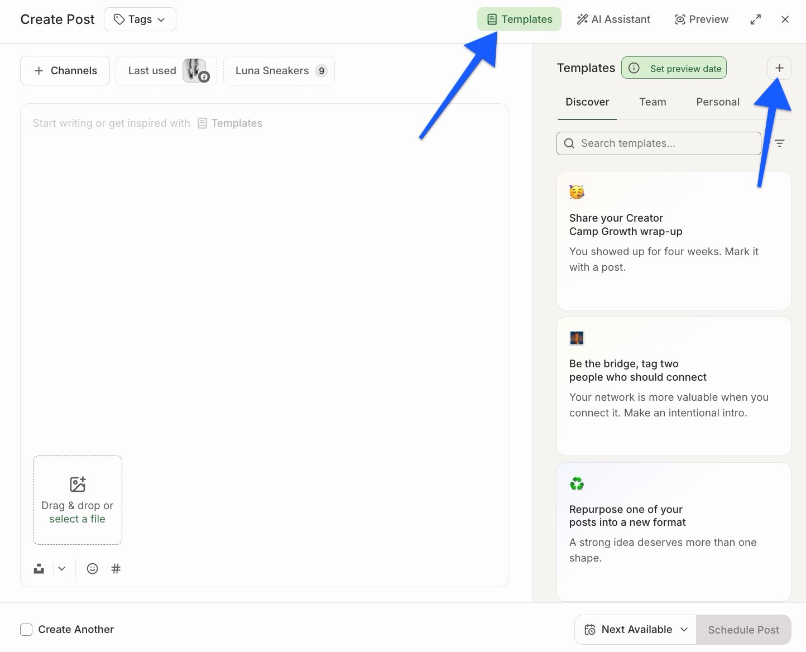Open the Be the bridge template

pos(674,386)
